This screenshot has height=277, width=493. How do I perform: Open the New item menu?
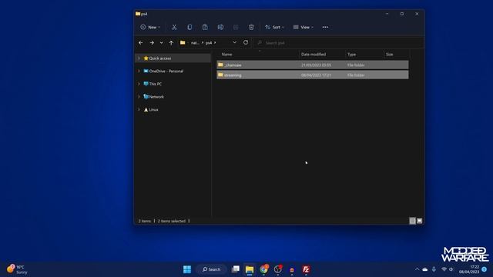click(x=150, y=28)
